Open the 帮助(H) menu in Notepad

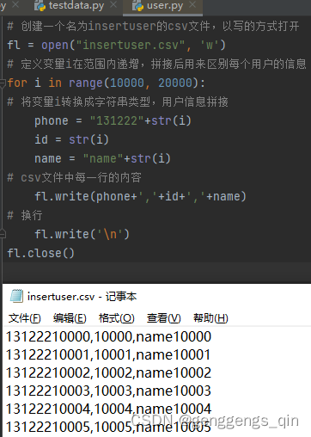click(210, 318)
